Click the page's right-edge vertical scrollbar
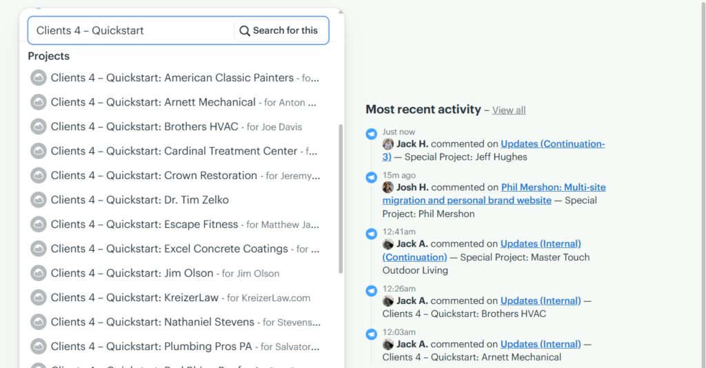 (x=703, y=184)
